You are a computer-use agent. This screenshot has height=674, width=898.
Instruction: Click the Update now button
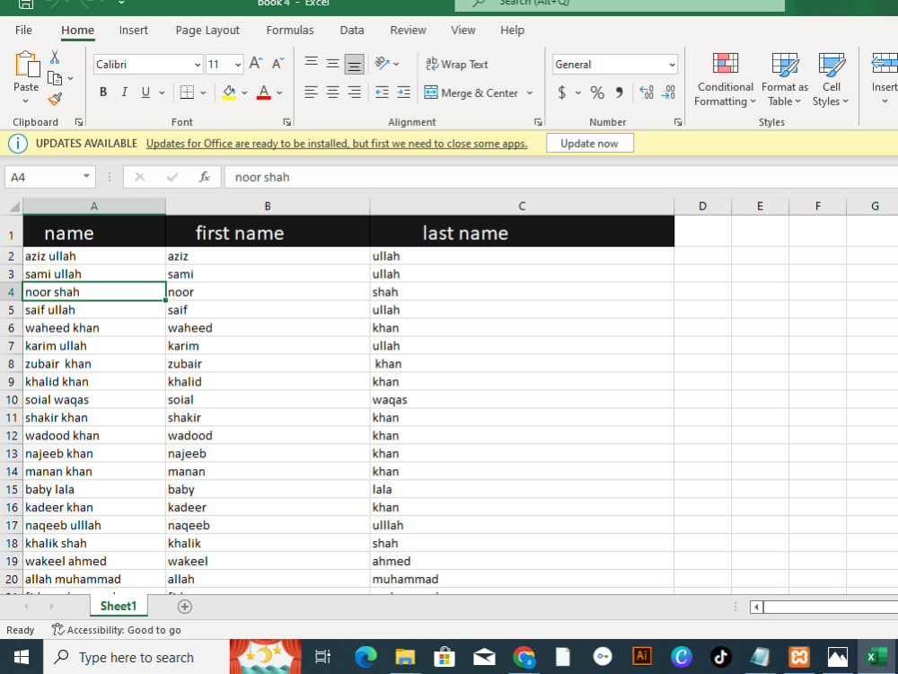click(589, 143)
